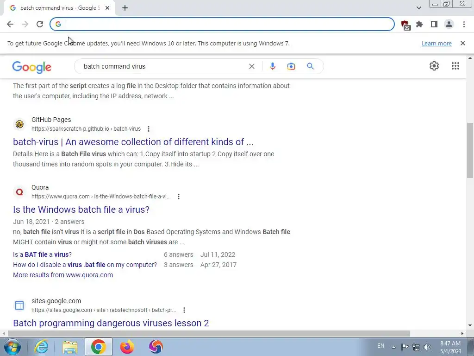
Task: Click the horizontal scrollbar thumb
Action: coord(209,334)
